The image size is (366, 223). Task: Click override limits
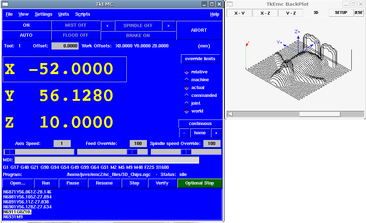click(x=200, y=59)
